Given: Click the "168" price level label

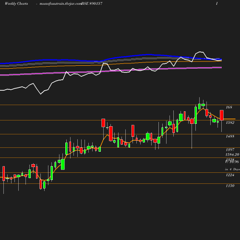Looking at the screenshot, I should [x=229, y=107].
